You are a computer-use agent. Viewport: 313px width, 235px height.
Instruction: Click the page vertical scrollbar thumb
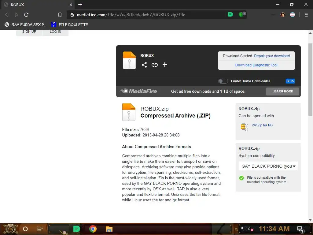tap(310, 80)
